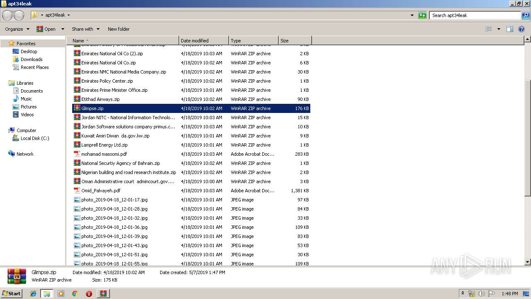The height and width of the screenshot is (299, 531).
Task: Sort by Type column header
Action: [253, 41]
